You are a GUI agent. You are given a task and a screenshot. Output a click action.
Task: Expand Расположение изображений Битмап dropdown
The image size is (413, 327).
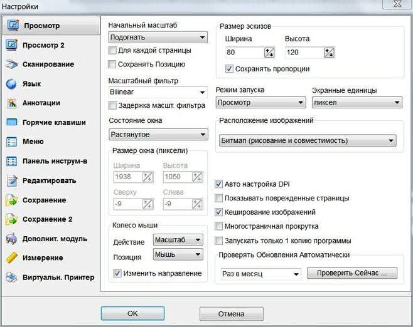308,140
